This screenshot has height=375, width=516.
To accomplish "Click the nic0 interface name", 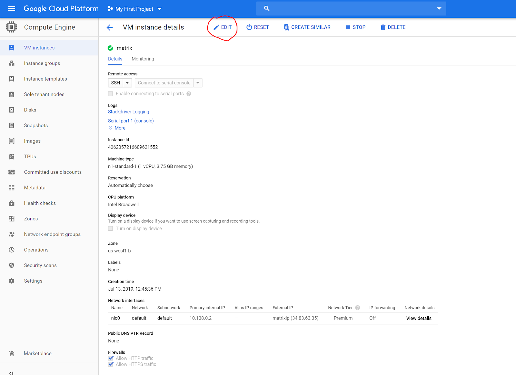I will [115, 318].
